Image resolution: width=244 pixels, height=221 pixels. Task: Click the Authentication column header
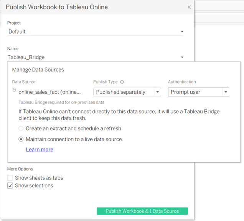[x=182, y=82]
